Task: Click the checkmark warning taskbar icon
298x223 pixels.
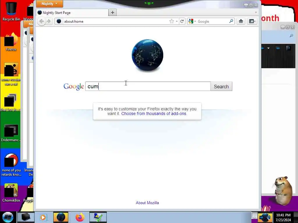Action: pyautogui.click(x=98, y=217)
